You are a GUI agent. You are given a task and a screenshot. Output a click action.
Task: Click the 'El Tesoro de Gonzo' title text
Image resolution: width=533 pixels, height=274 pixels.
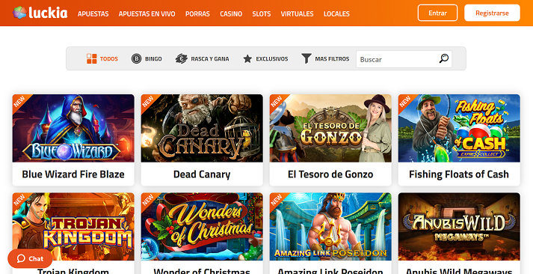(330, 174)
